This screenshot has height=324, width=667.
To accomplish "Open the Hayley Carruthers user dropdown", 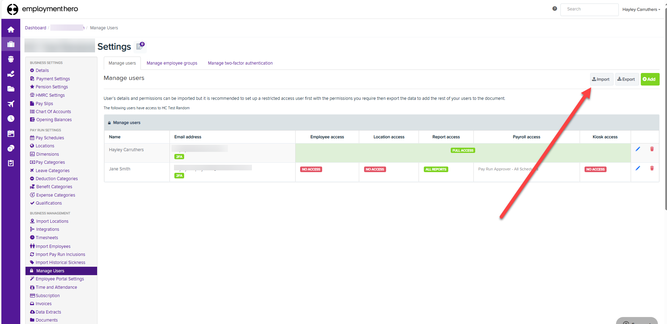I will (x=641, y=9).
